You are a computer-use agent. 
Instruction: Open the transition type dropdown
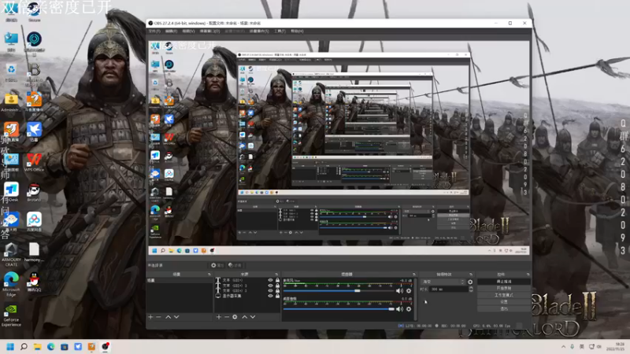[x=443, y=282]
